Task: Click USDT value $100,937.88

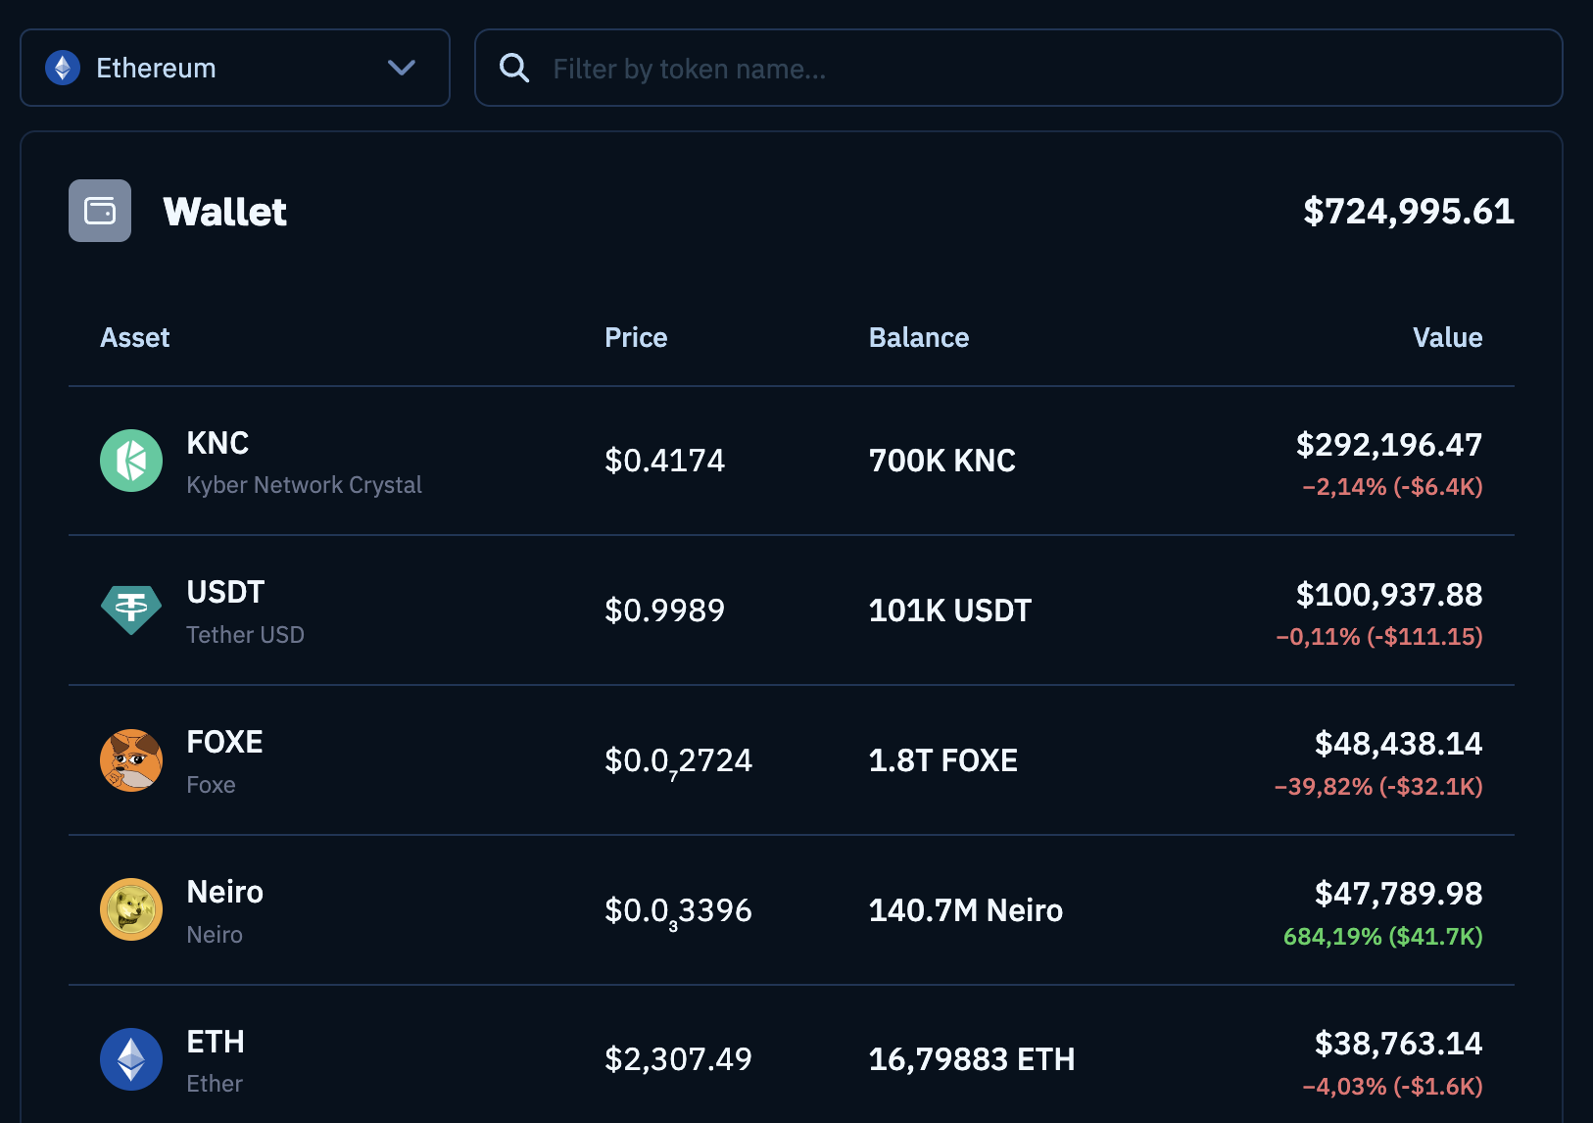Action: 1389,595
